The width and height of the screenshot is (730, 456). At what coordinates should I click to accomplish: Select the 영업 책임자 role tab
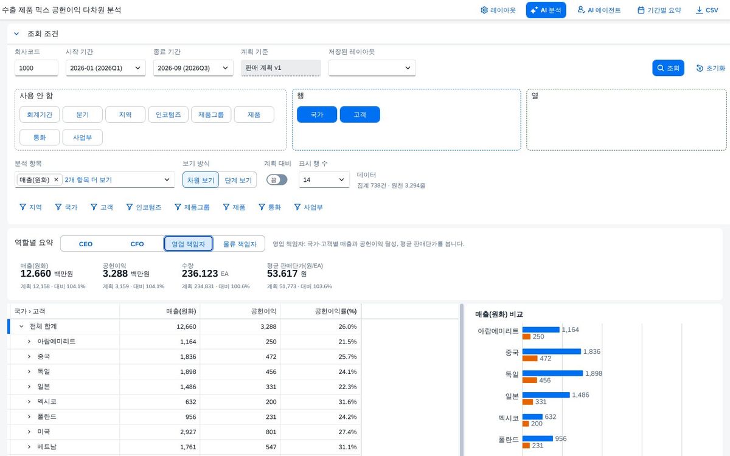[x=189, y=244]
